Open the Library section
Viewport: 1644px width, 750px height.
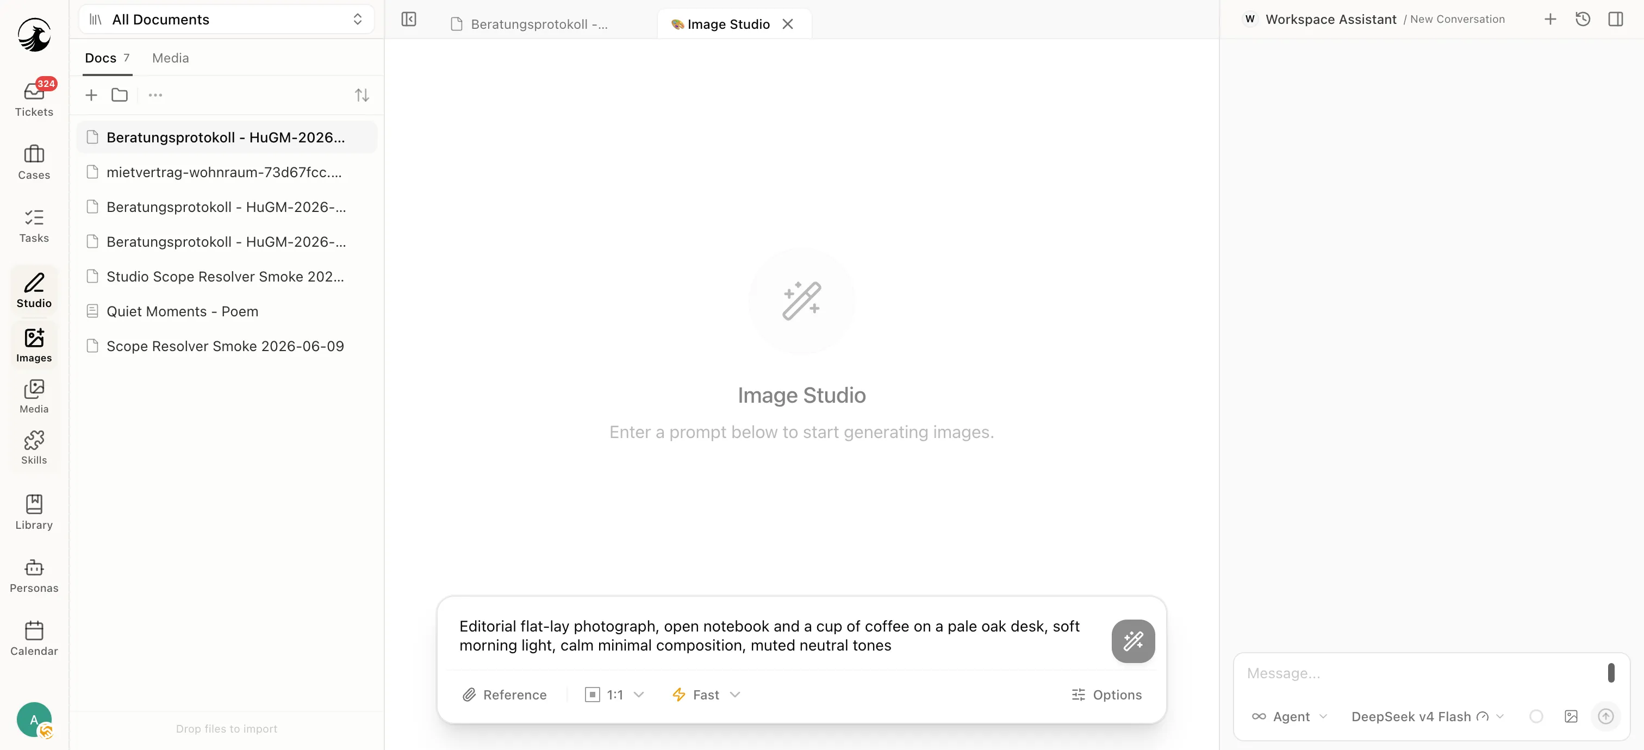[x=34, y=512]
